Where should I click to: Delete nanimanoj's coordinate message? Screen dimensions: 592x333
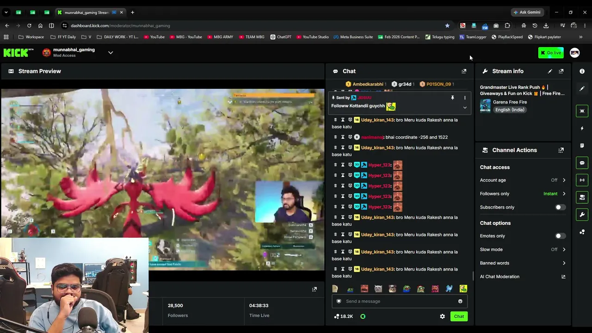pyautogui.click(x=335, y=137)
